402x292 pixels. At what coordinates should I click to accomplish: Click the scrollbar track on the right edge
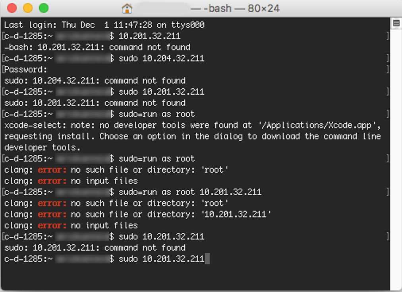[396, 159]
